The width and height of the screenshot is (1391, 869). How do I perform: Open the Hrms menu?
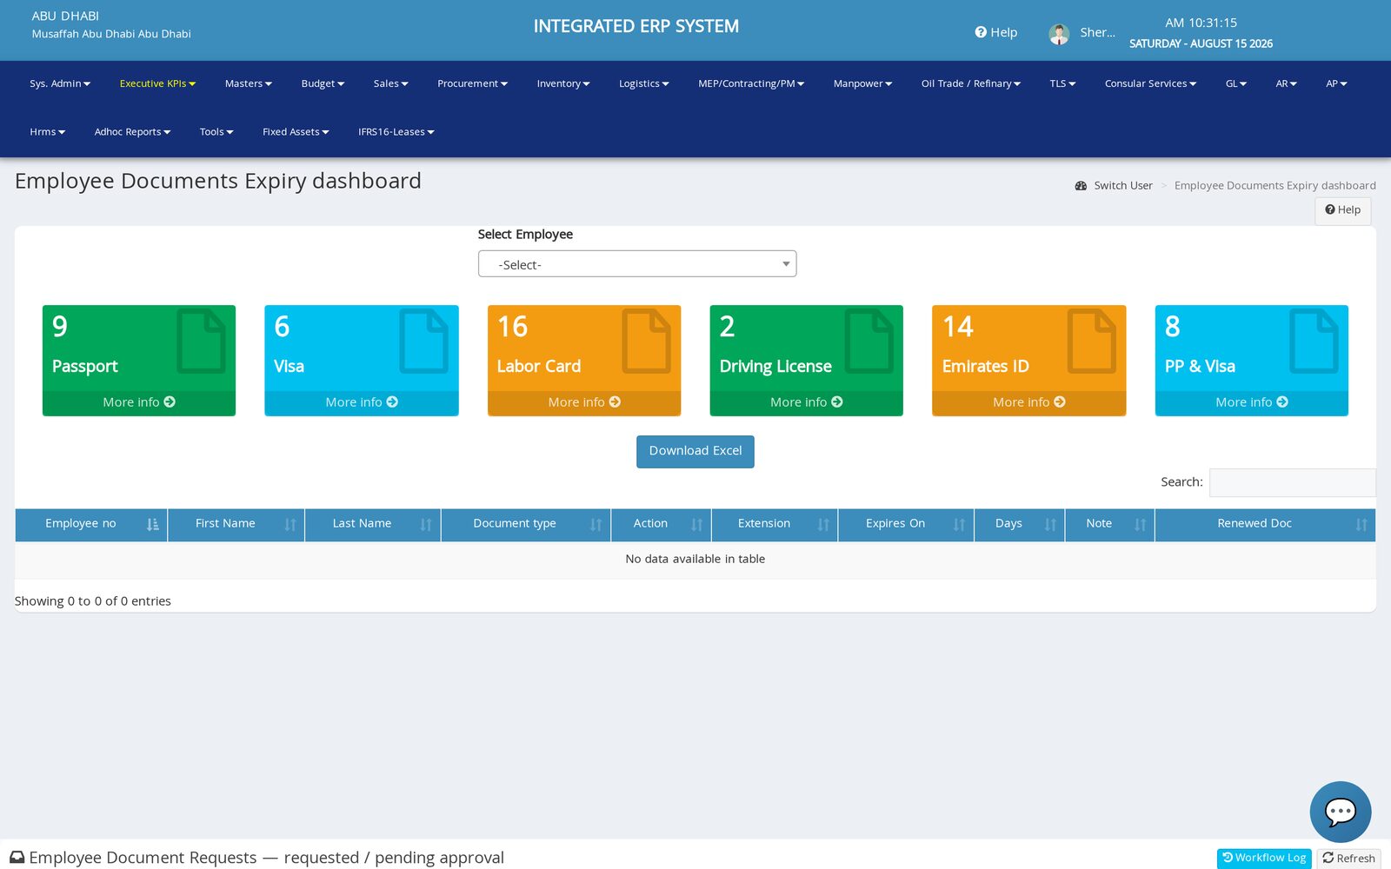pos(47,132)
